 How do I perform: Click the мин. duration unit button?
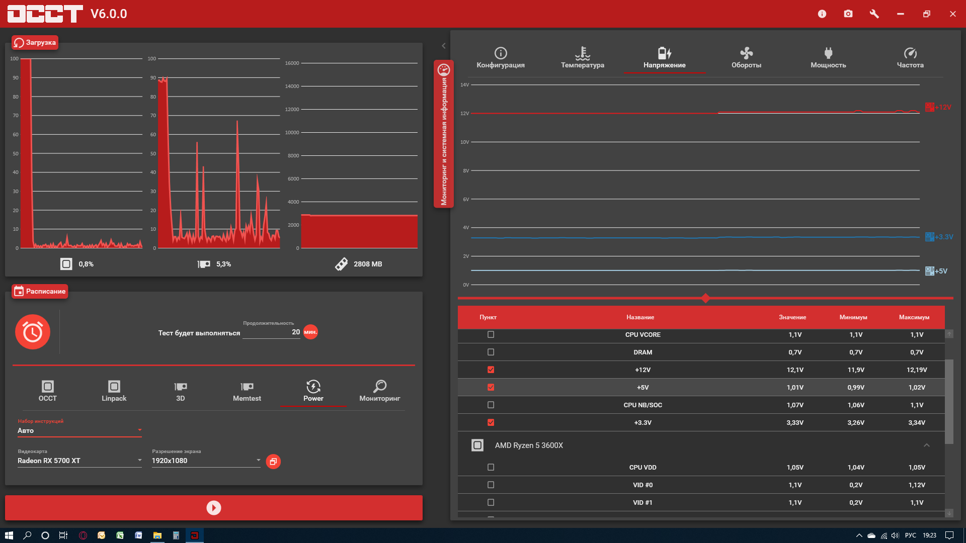click(x=310, y=332)
